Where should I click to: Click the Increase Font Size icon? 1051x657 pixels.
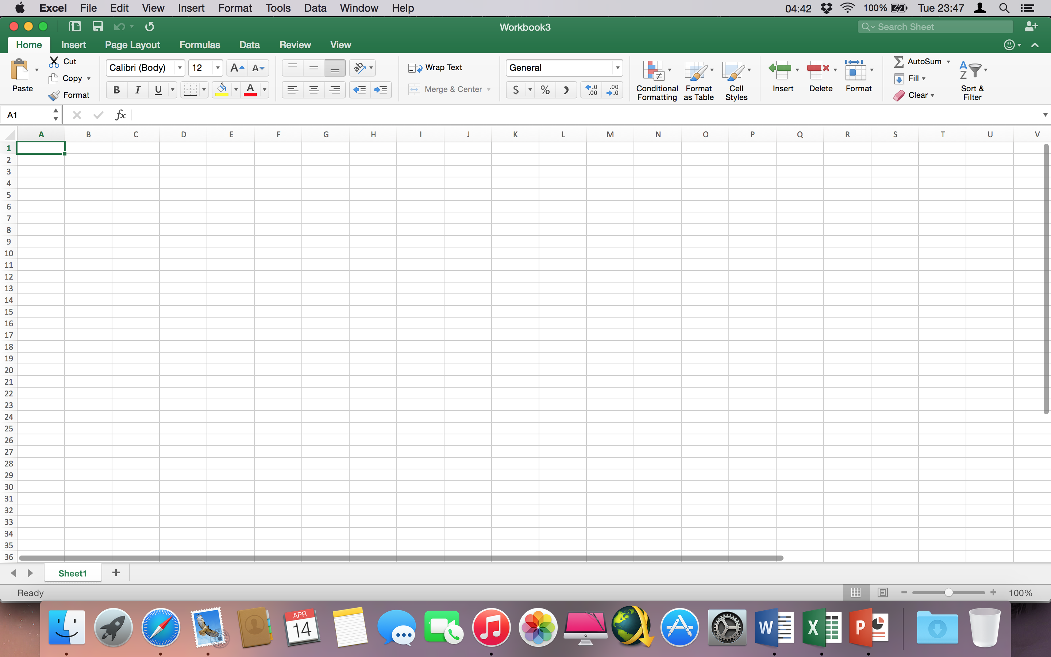237,68
